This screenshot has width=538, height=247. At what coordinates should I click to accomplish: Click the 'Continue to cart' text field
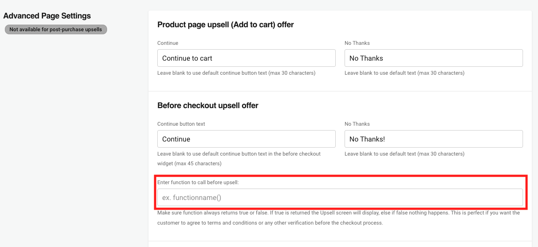tap(246, 58)
